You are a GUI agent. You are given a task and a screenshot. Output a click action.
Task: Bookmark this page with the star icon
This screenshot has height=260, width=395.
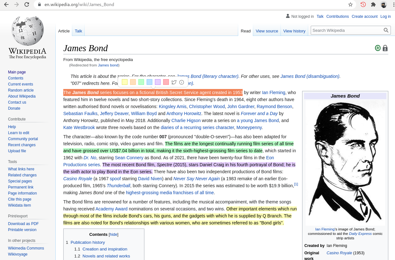350,4
